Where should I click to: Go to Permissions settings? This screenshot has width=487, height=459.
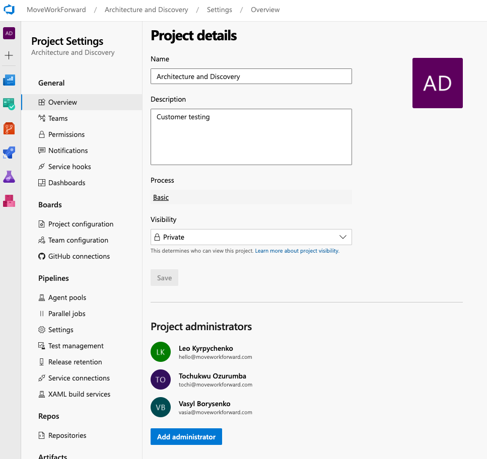click(x=66, y=134)
